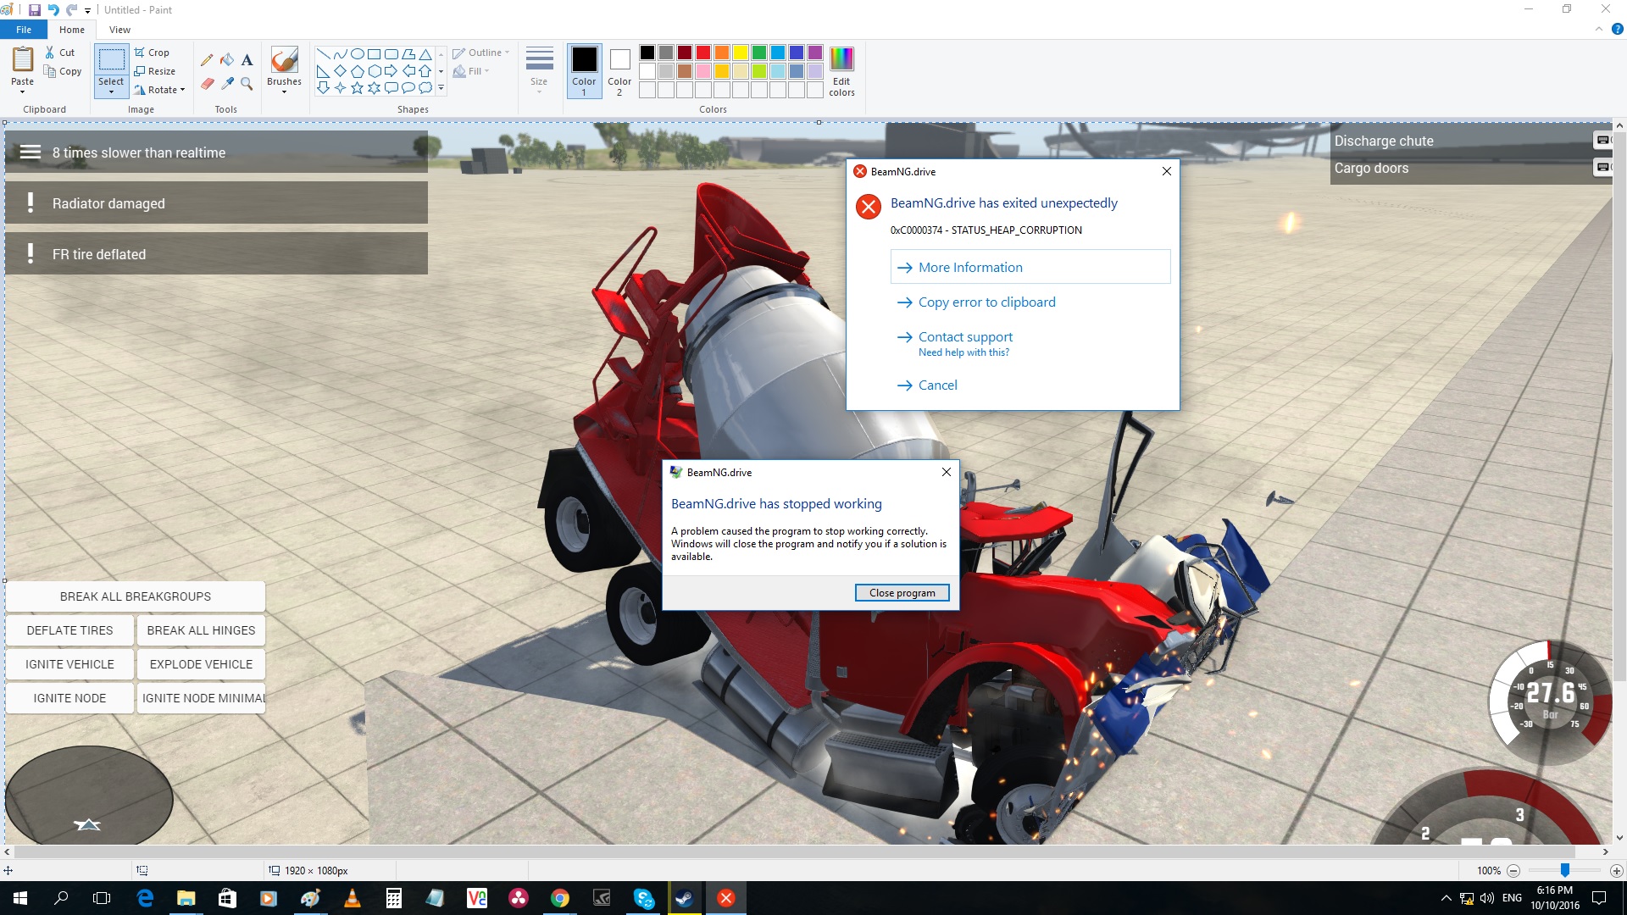1627x915 pixels.
Task: Click the Paint help question mark icon
Action: point(1617,29)
